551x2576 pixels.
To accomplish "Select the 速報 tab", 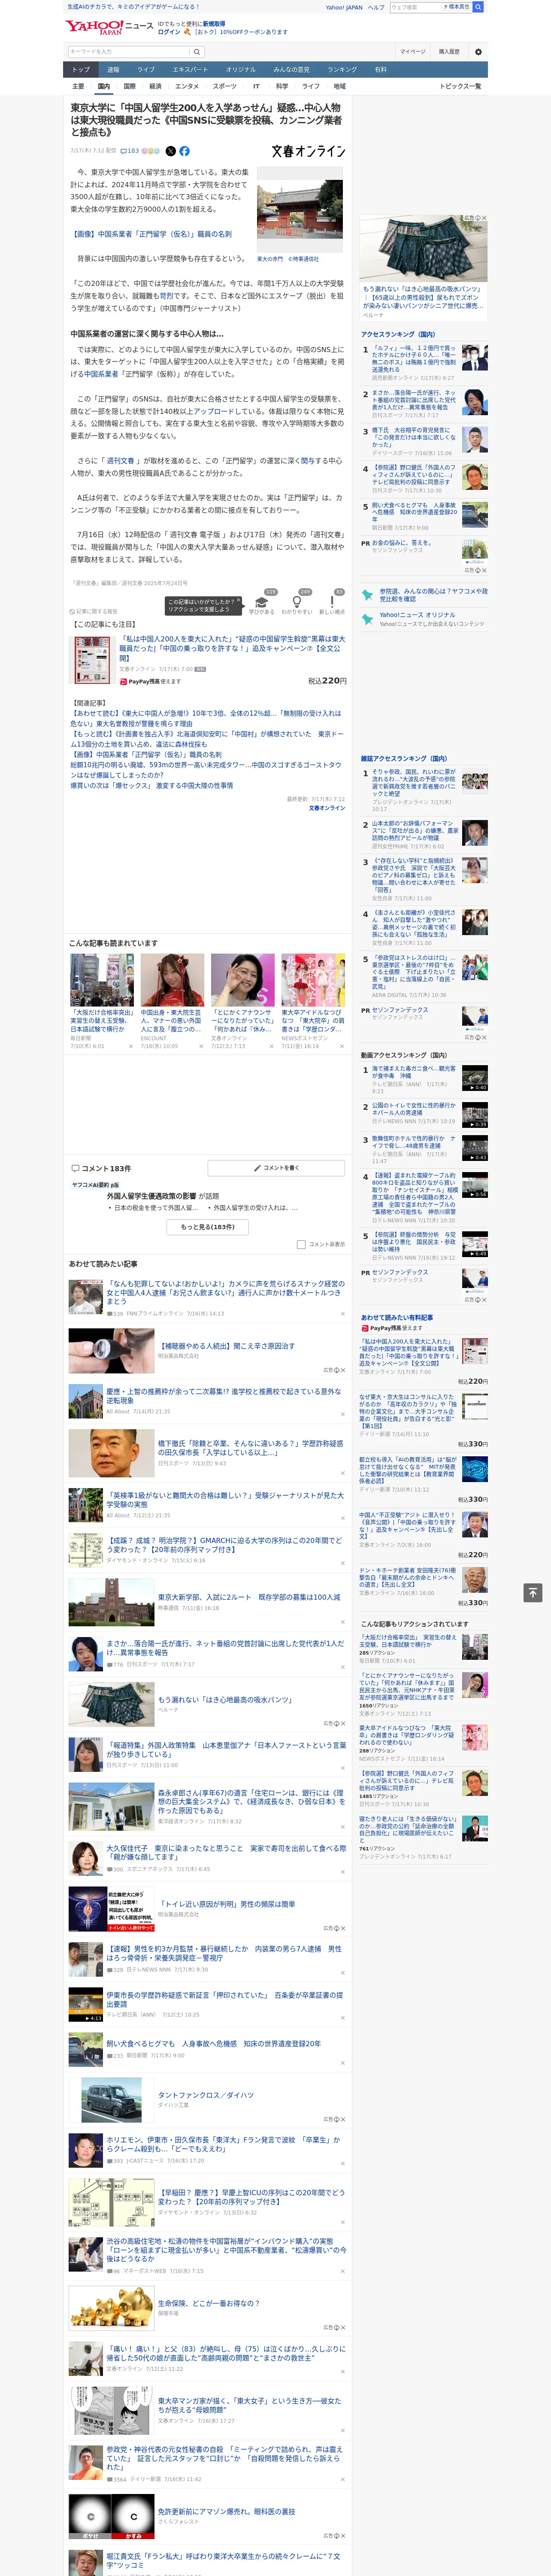I will pos(113,70).
